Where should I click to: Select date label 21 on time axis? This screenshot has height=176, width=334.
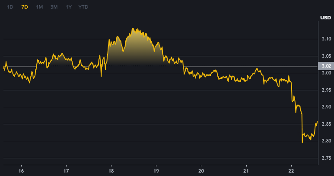(246, 170)
